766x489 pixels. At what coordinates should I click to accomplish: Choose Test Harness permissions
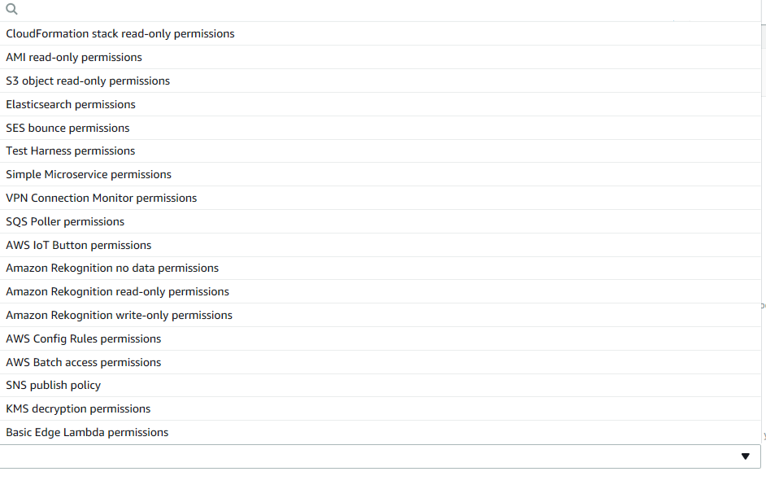(71, 151)
